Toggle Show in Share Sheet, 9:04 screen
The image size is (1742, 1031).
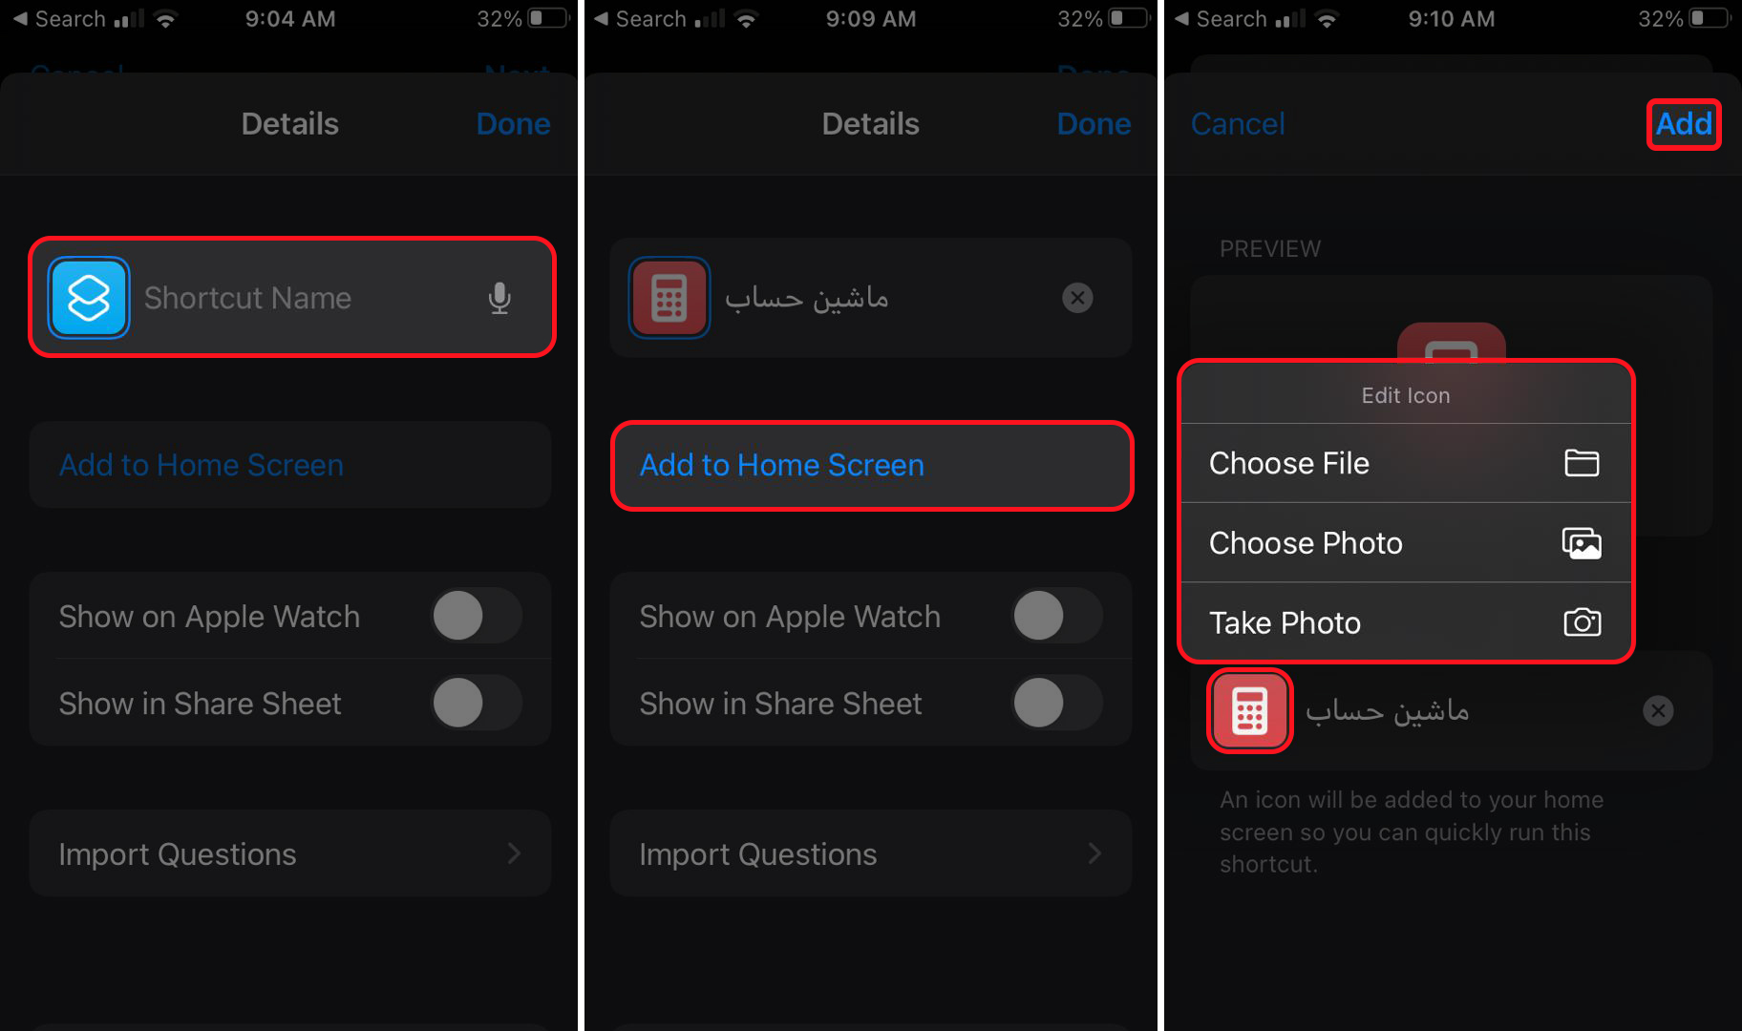[x=477, y=703]
